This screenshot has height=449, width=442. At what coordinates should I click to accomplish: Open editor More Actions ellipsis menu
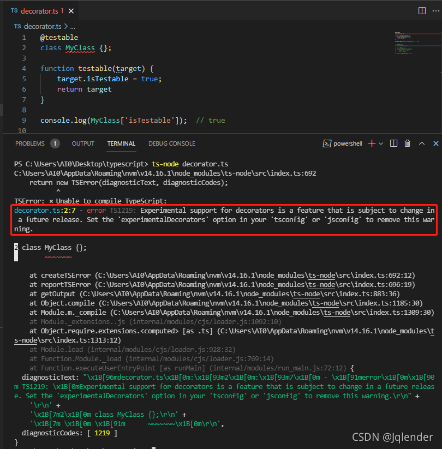tap(435, 11)
